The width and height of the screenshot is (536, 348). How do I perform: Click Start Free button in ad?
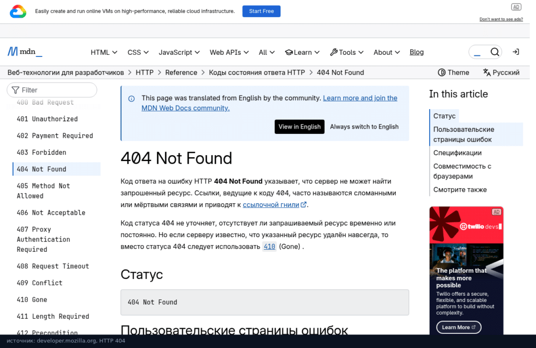tap(261, 11)
